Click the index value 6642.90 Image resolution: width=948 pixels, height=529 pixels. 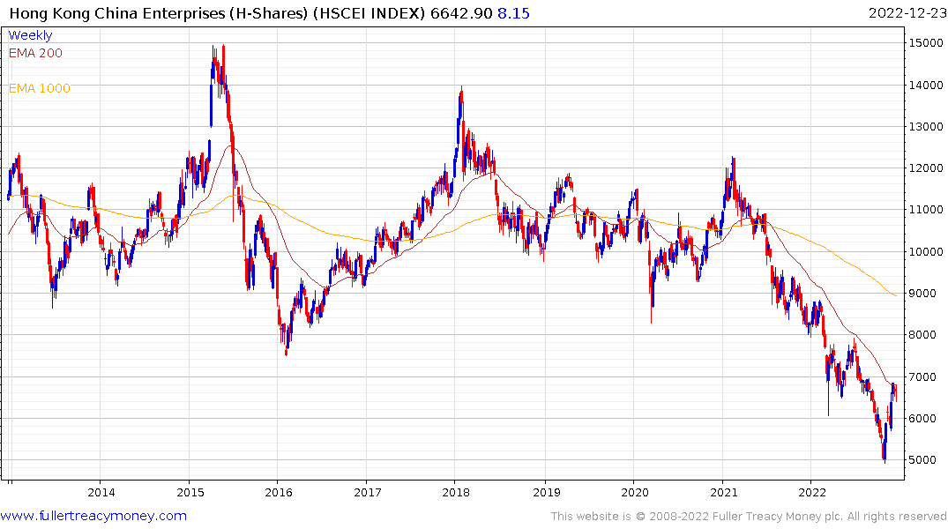[461, 13]
